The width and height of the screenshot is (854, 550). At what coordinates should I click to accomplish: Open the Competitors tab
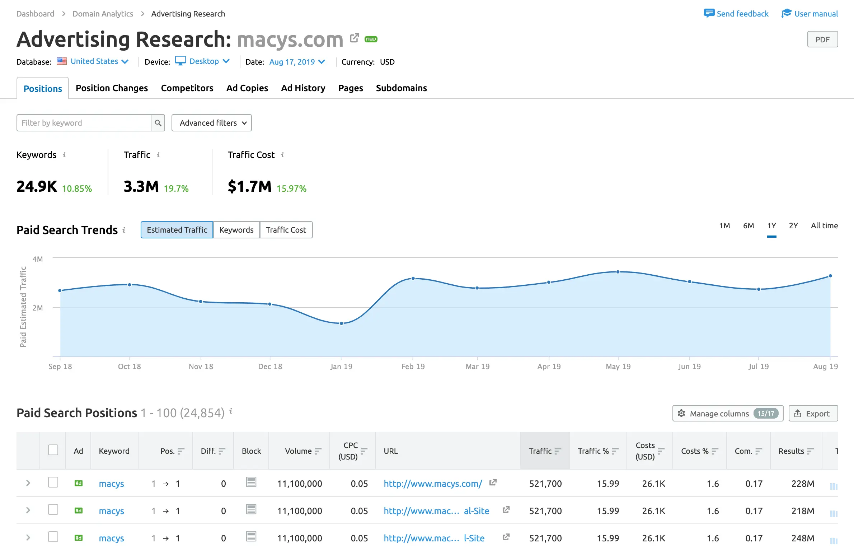tap(187, 88)
